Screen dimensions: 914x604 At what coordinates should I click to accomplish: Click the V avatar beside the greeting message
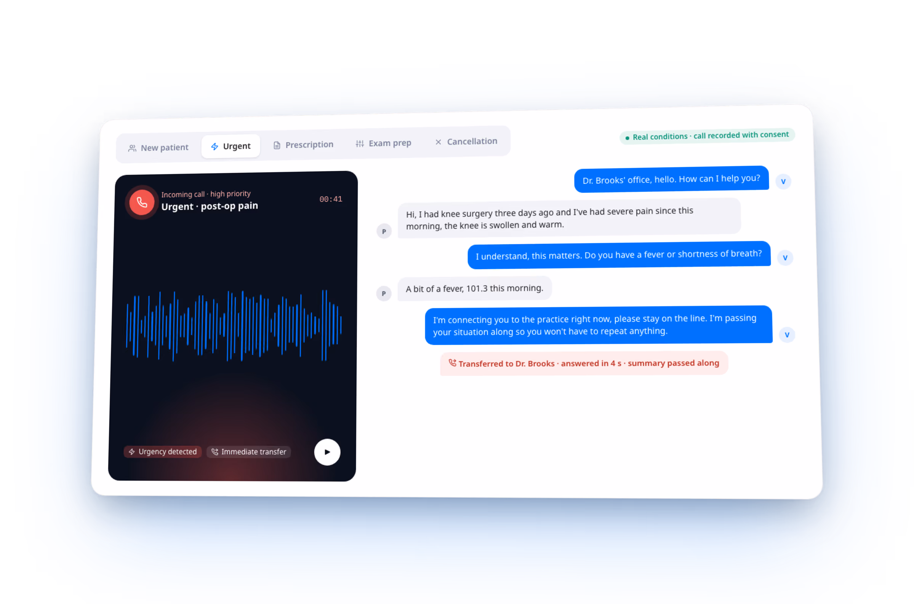(783, 182)
